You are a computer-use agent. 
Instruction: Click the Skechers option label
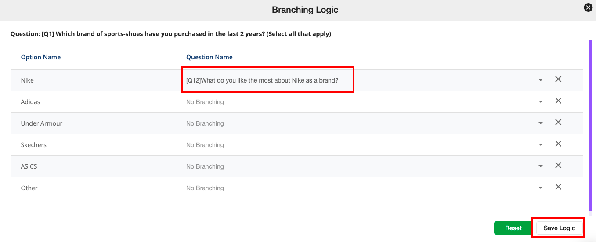click(x=34, y=145)
